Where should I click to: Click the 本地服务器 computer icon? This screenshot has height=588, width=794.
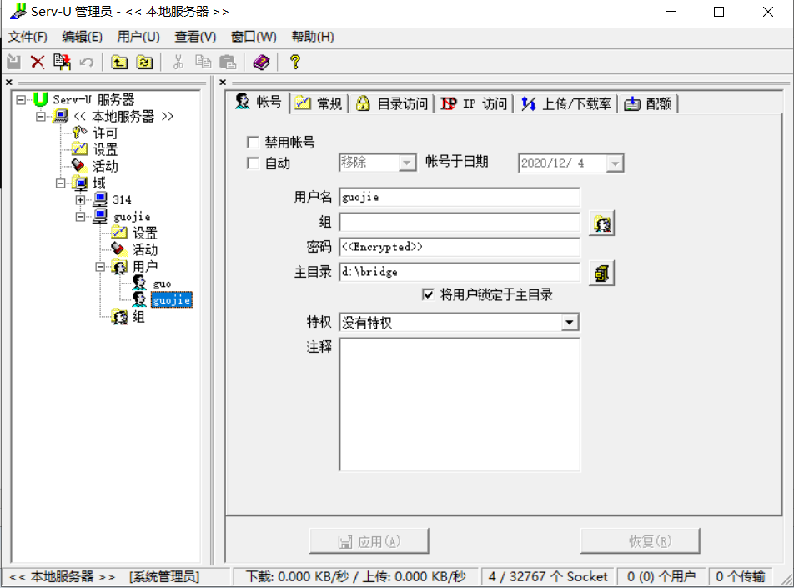click(60, 116)
